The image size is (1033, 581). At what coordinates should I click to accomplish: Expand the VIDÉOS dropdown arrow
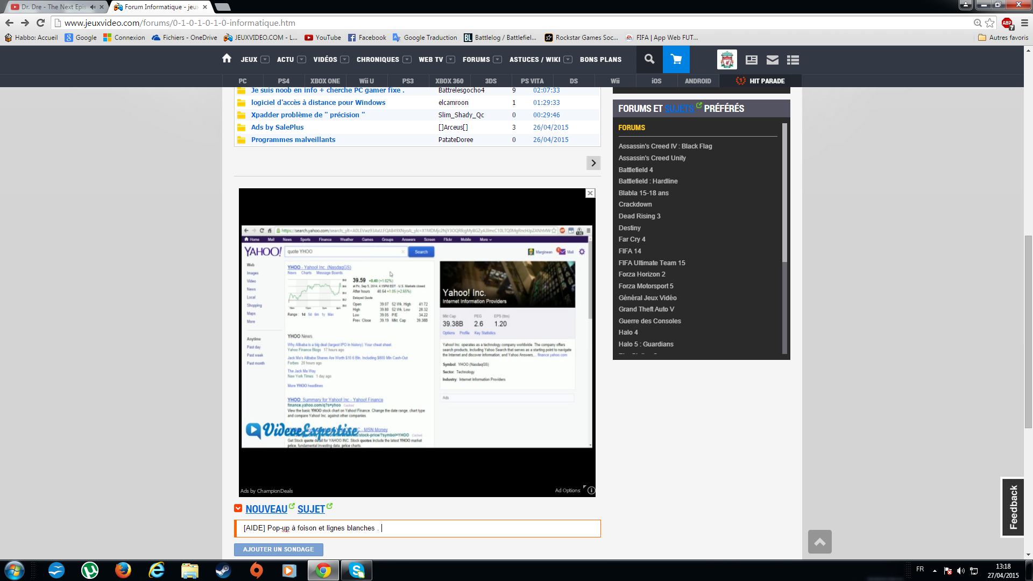click(x=345, y=60)
